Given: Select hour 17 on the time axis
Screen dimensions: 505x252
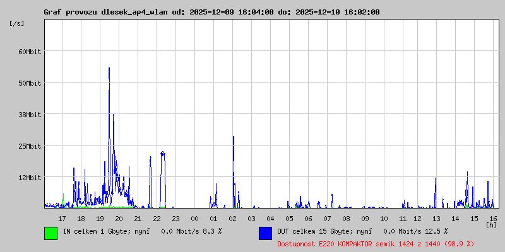Looking at the screenshot, I should (62, 219).
